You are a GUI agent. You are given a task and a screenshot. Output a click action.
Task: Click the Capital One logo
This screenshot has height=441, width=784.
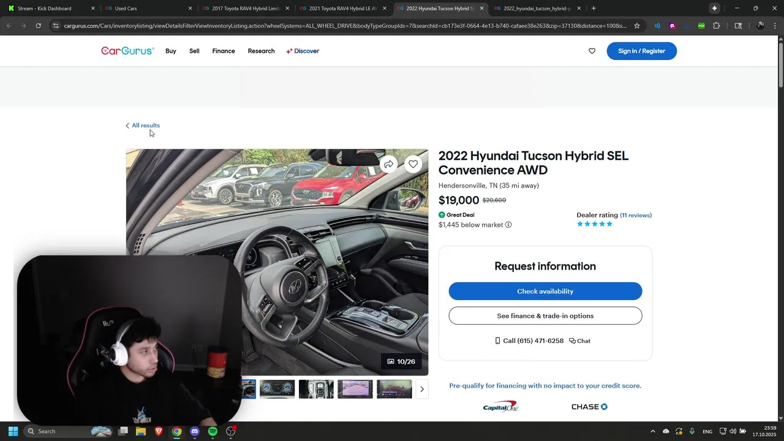tap(500, 407)
